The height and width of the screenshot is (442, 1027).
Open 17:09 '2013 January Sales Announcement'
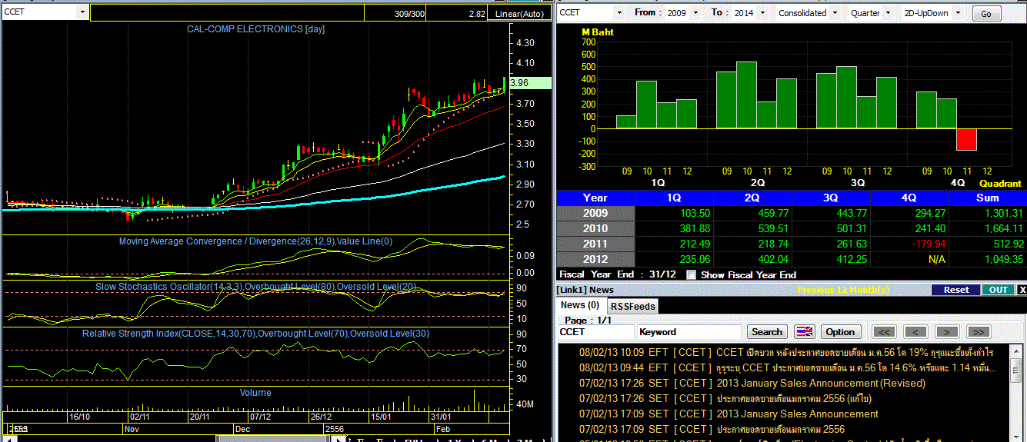tap(797, 414)
